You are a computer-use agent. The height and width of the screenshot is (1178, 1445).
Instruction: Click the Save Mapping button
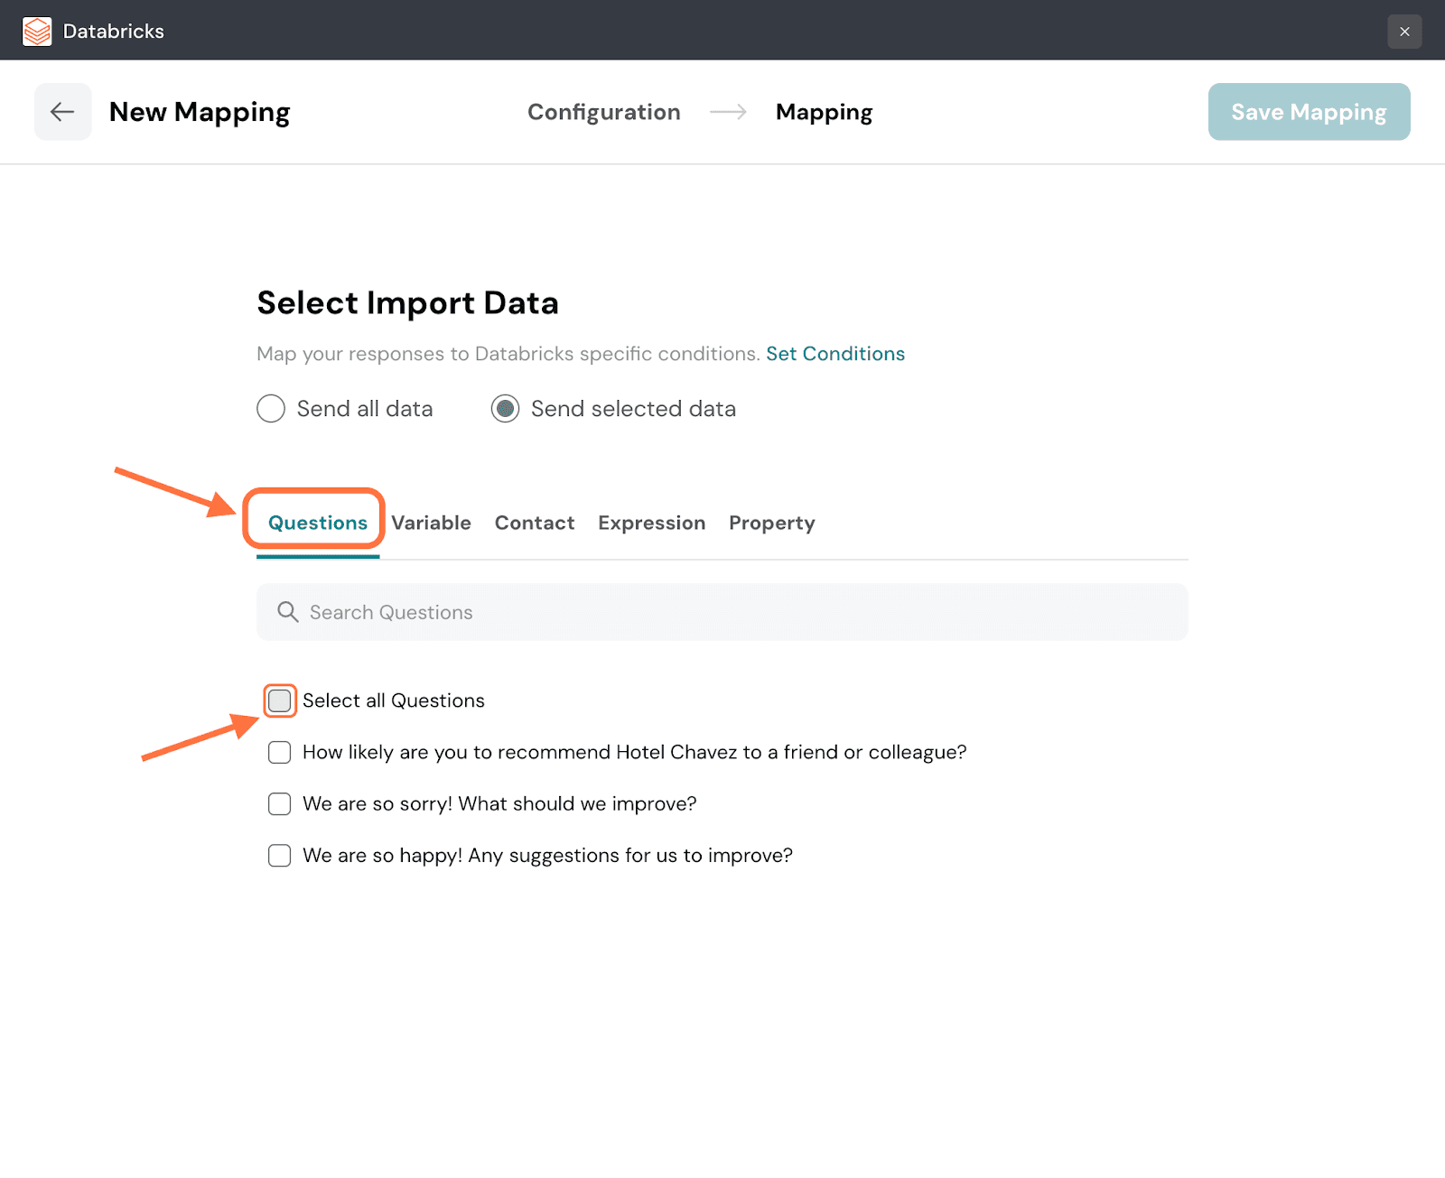coord(1308,112)
